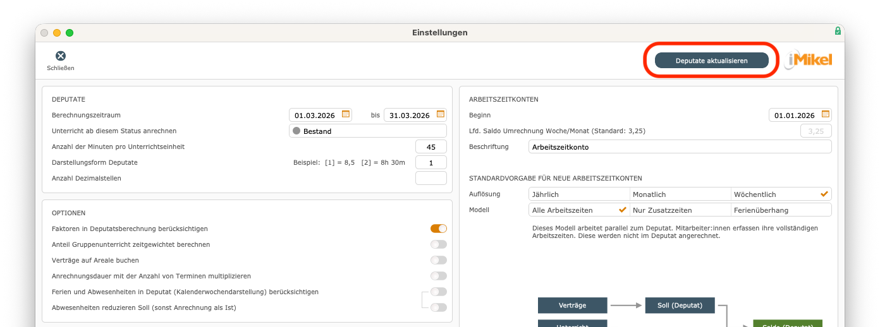880x327 pixels.
Task: Click the Minuten pro Unterrichtseinheit field
Action: point(431,146)
